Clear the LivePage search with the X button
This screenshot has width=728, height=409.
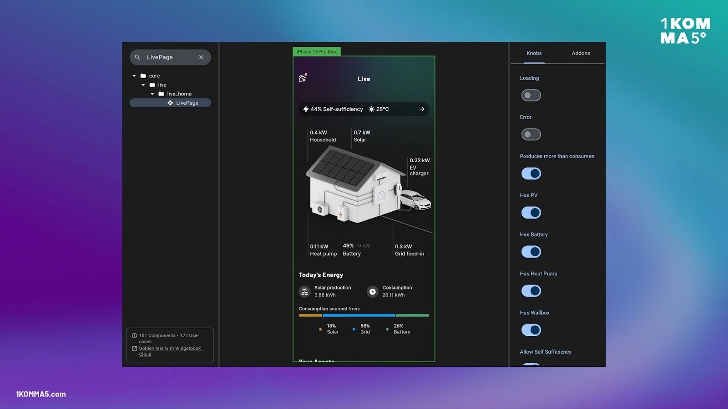pos(201,57)
